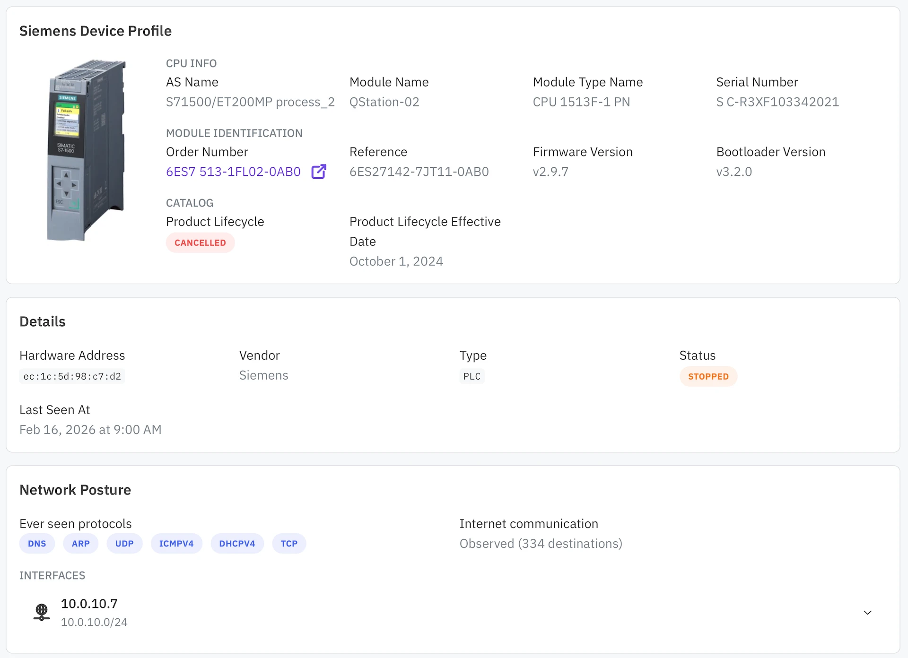Select the DHCPV4 protocol badge
The image size is (908, 658).
click(237, 543)
